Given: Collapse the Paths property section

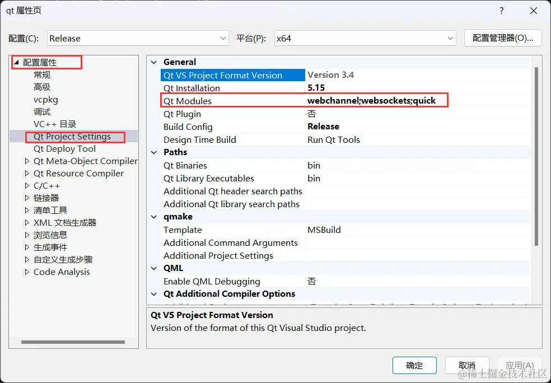Looking at the screenshot, I should pyautogui.click(x=153, y=152).
